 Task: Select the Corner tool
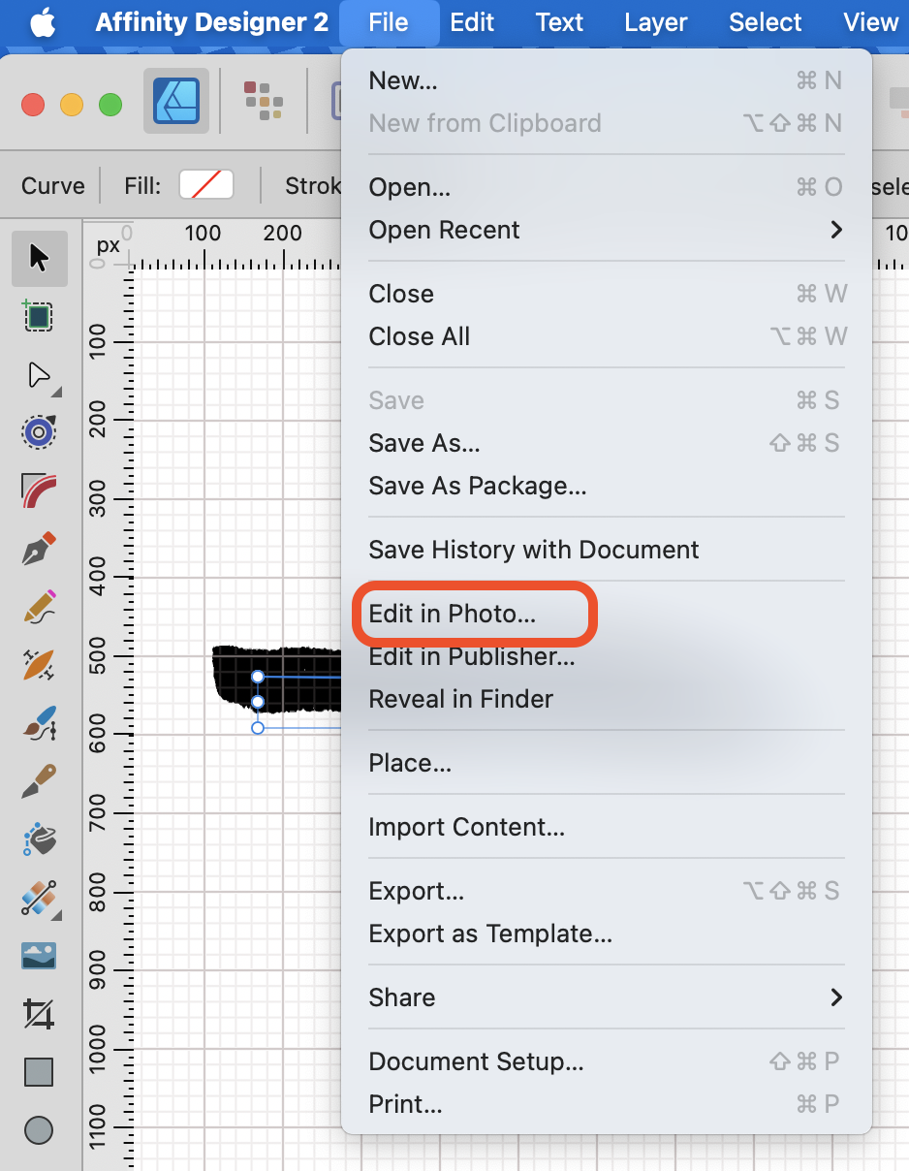coord(39,491)
